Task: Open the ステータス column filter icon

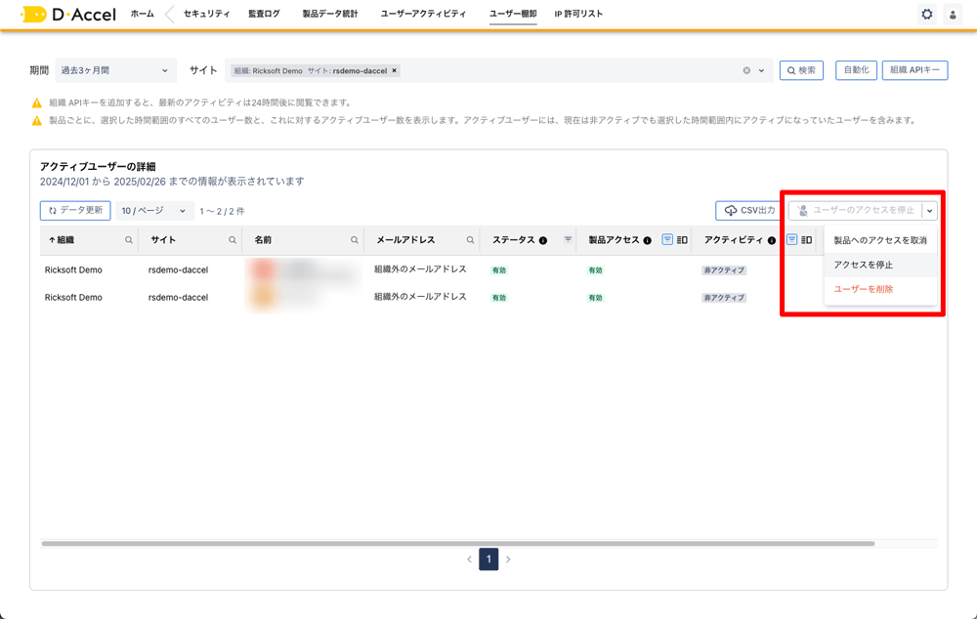Action: (x=568, y=239)
